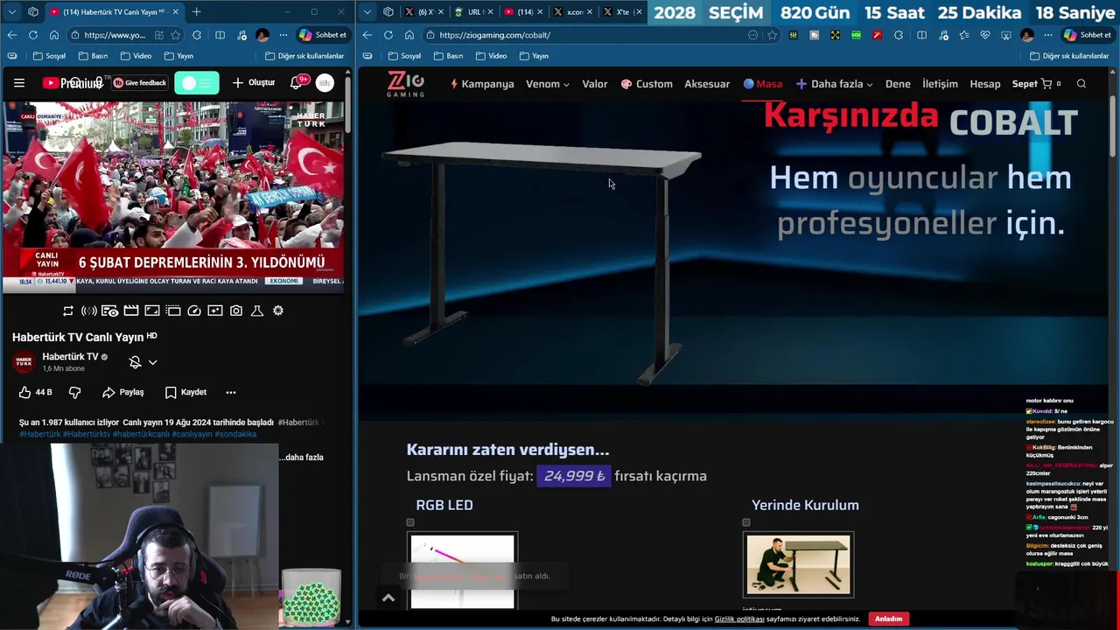
Task: Expand subscription options chevron beside bell
Action: (152, 362)
